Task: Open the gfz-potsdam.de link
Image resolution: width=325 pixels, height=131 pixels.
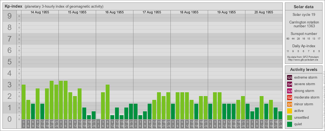Action: pyautogui.click(x=303, y=60)
